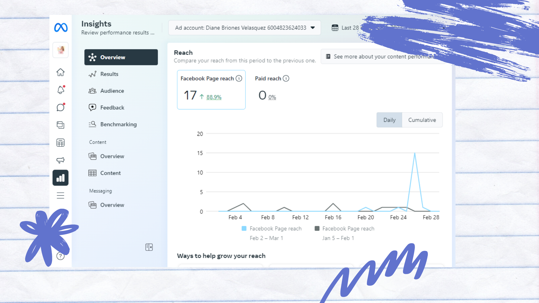Click the Insights bar chart icon
The height and width of the screenshot is (303, 539).
click(60, 178)
